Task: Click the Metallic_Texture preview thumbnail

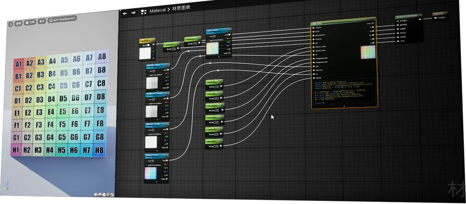Action: [152, 83]
